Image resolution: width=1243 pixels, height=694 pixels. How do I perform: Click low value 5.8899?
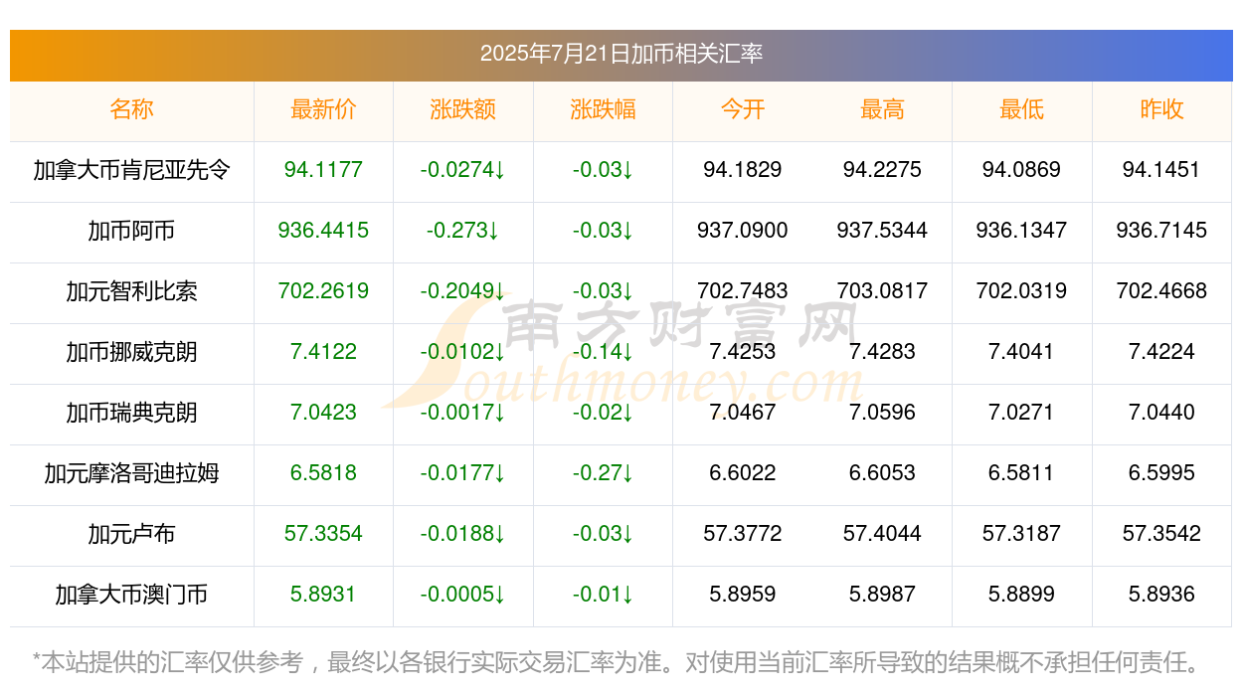pos(1022,595)
